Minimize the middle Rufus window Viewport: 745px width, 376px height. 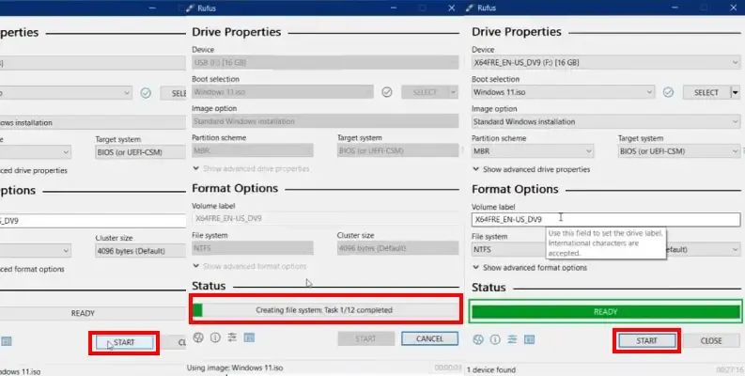click(x=394, y=8)
